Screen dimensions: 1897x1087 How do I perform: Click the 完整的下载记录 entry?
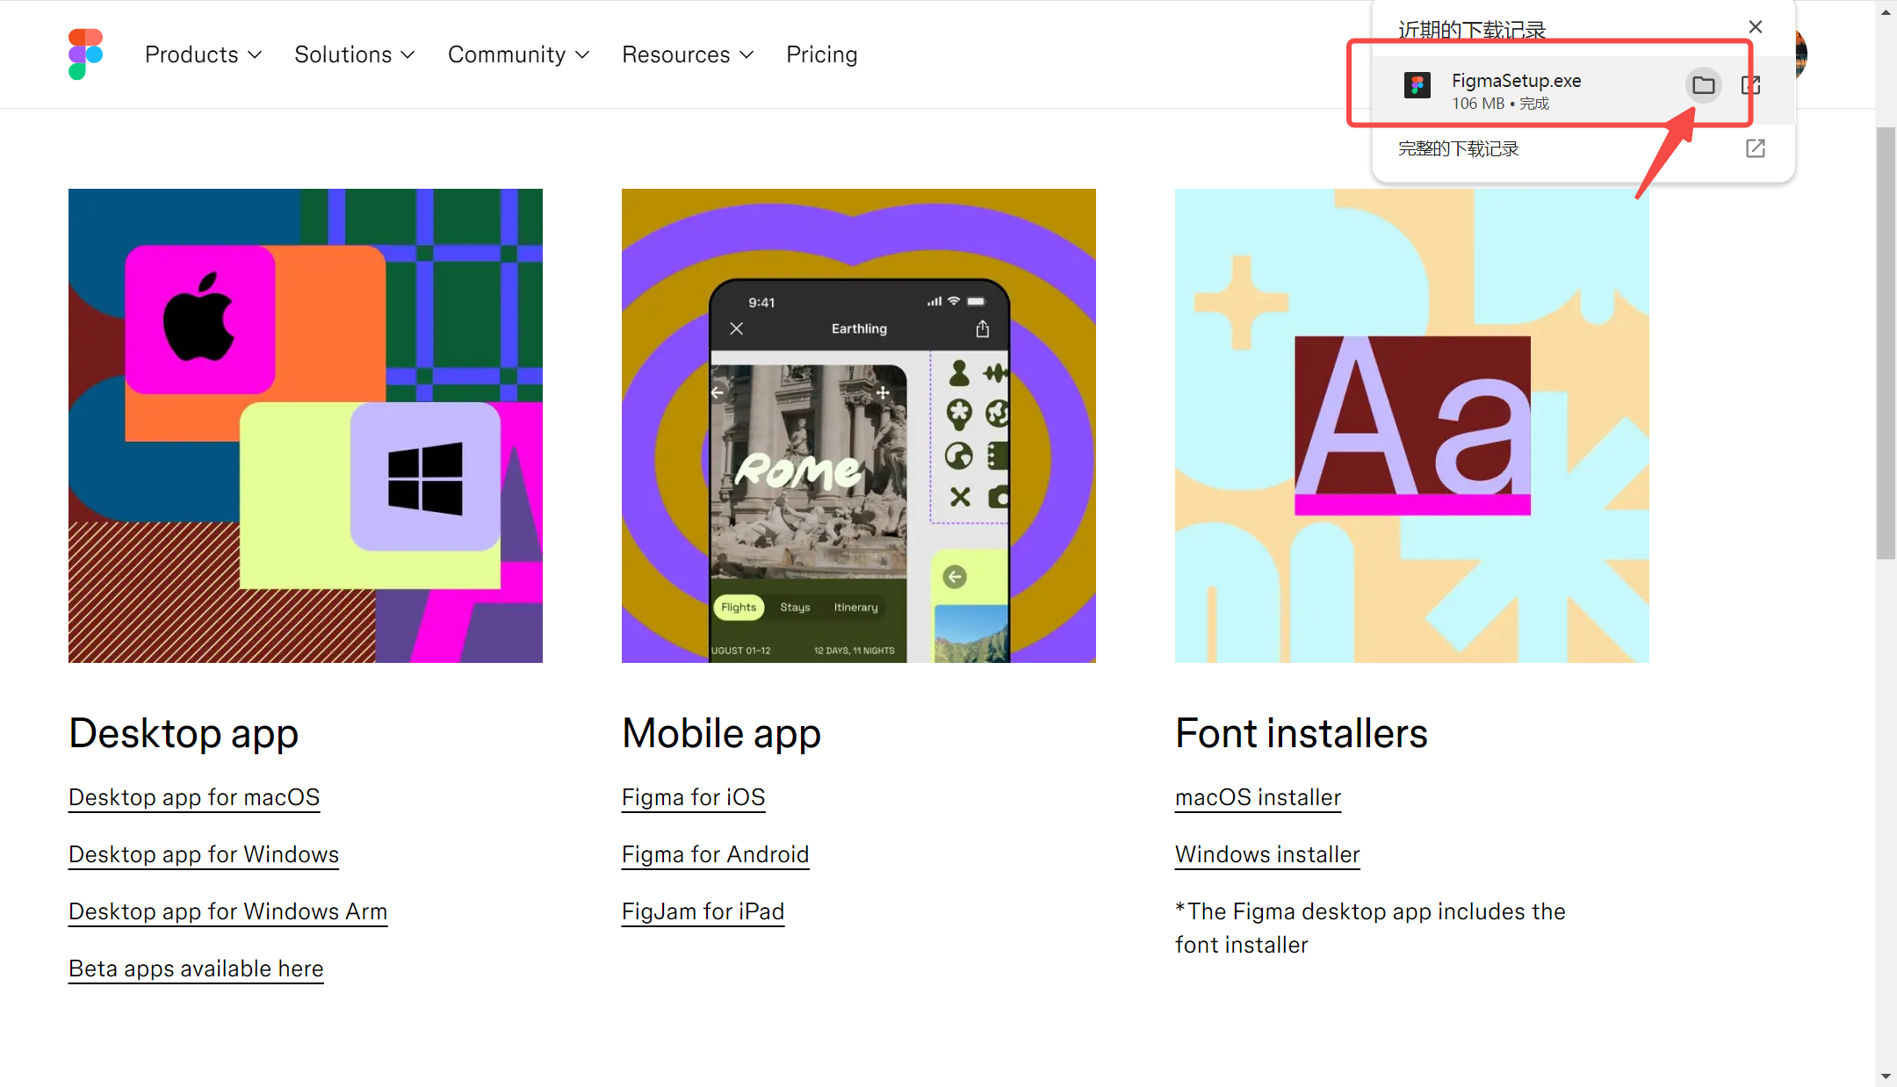coord(1459,149)
